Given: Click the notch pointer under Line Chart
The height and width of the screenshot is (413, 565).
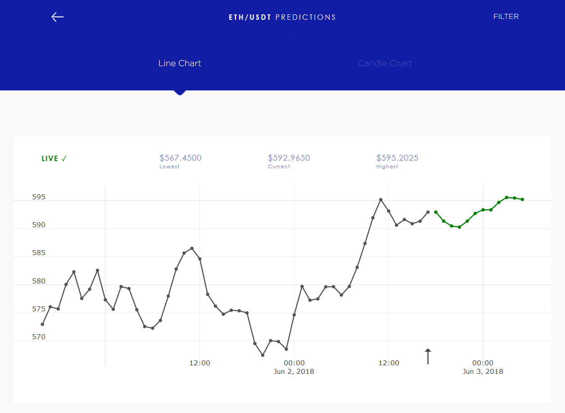Looking at the screenshot, I should tap(180, 92).
